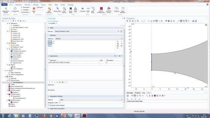Click the Import geometry button
Image resolution: width=210 pixels, height=118 pixels.
click(x=40, y=8)
